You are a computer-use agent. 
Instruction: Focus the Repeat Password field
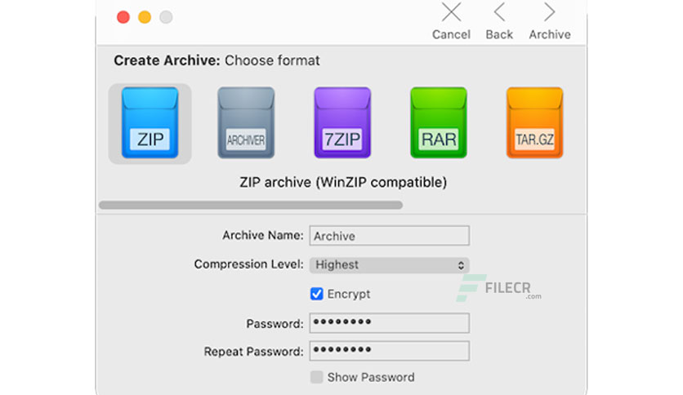click(390, 351)
